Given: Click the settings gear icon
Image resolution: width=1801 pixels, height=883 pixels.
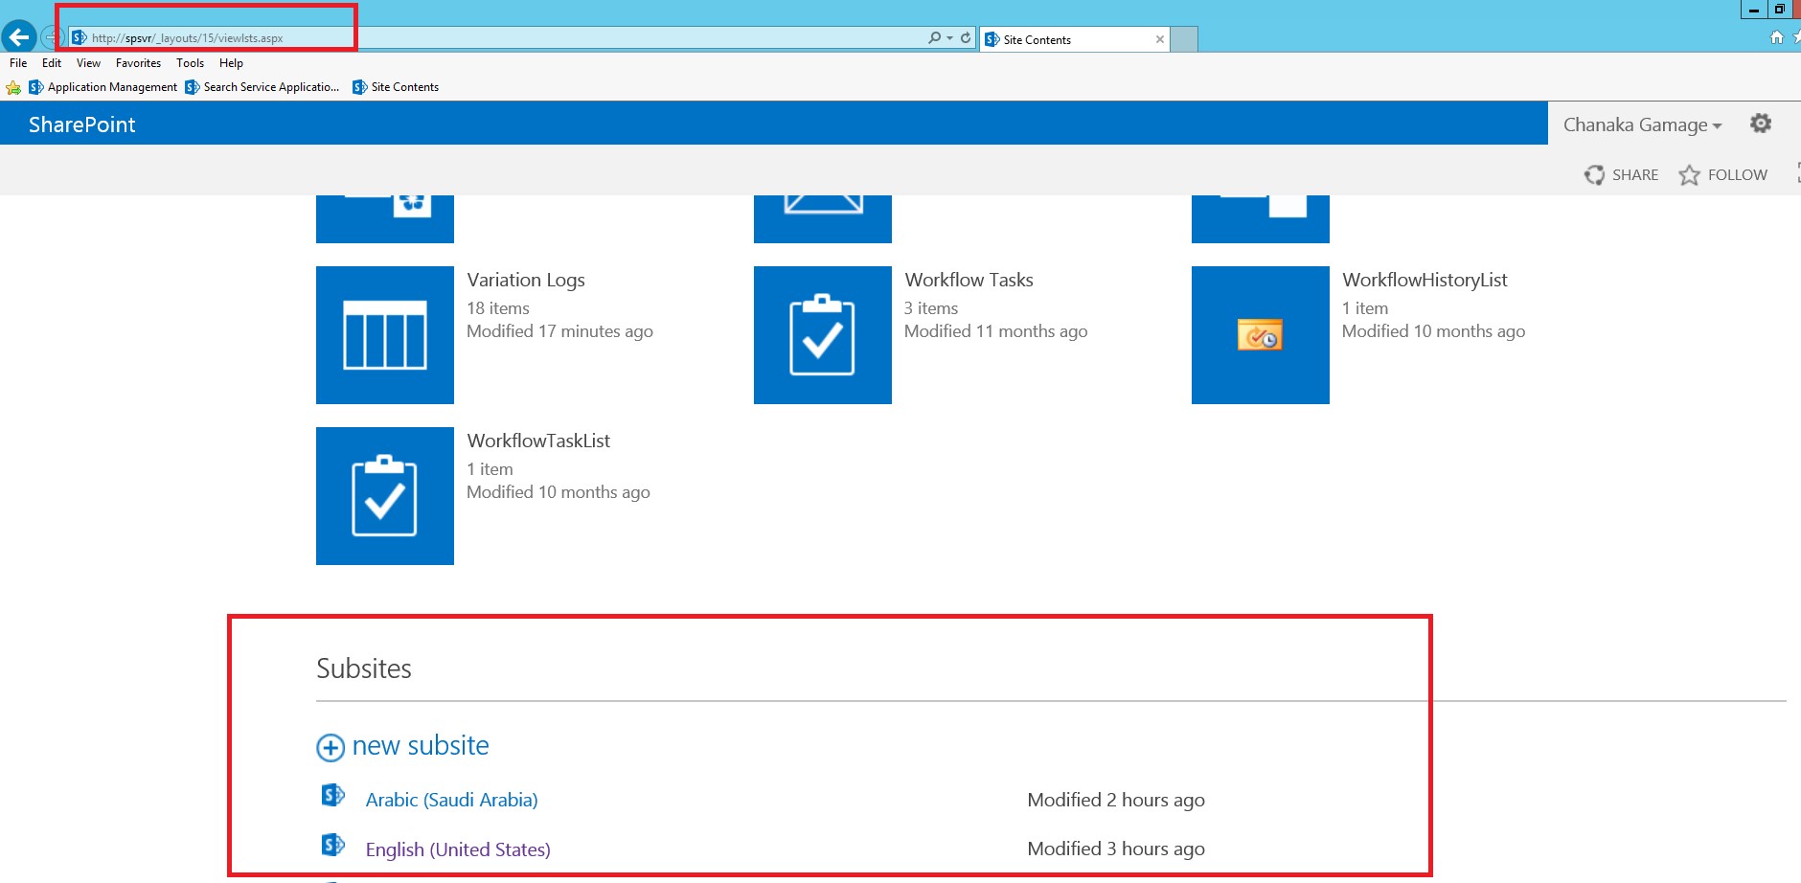Looking at the screenshot, I should coord(1760,124).
